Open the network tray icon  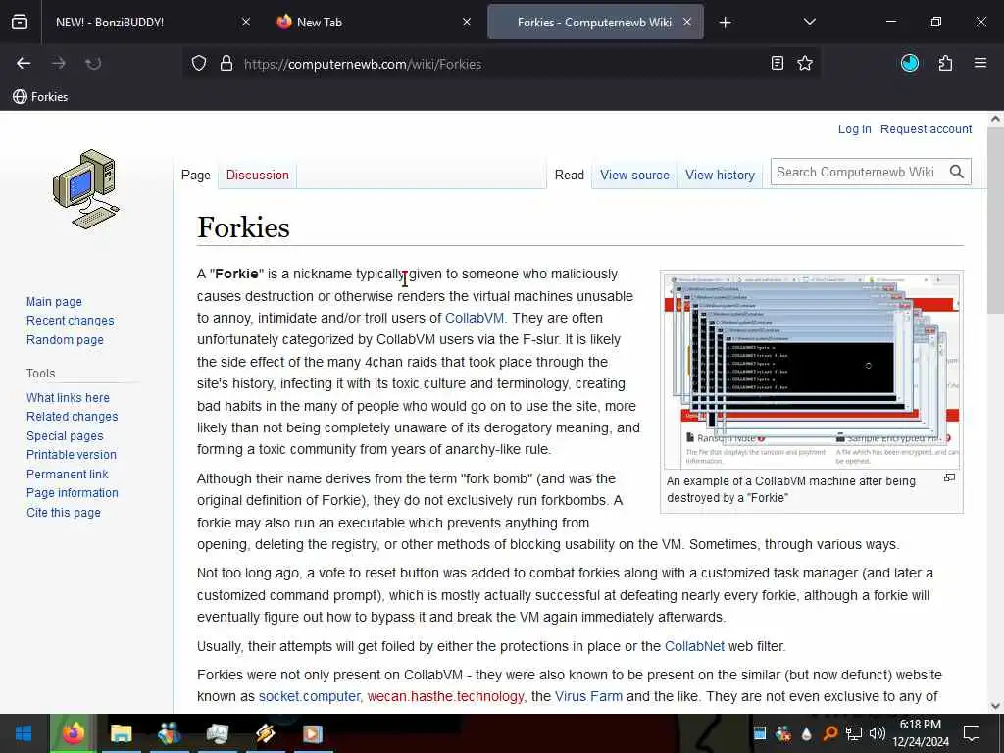pyautogui.click(x=854, y=733)
